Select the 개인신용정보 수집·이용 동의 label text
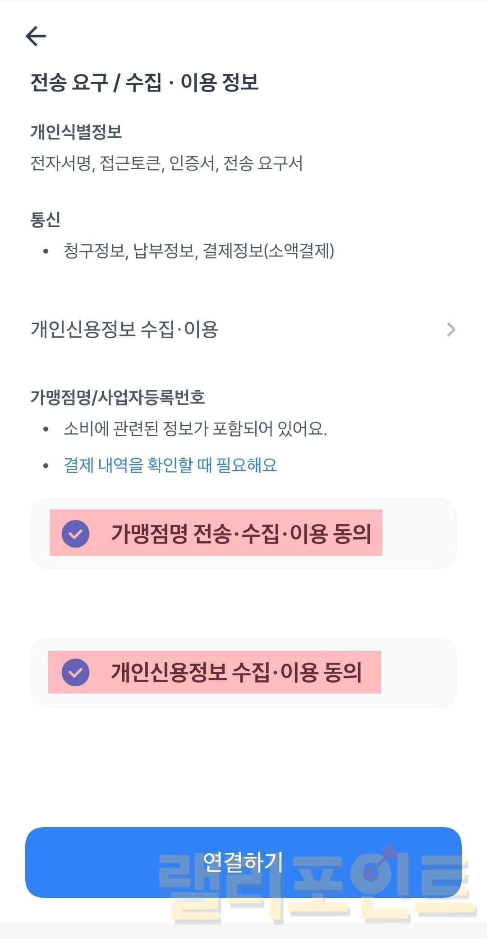 [236, 672]
